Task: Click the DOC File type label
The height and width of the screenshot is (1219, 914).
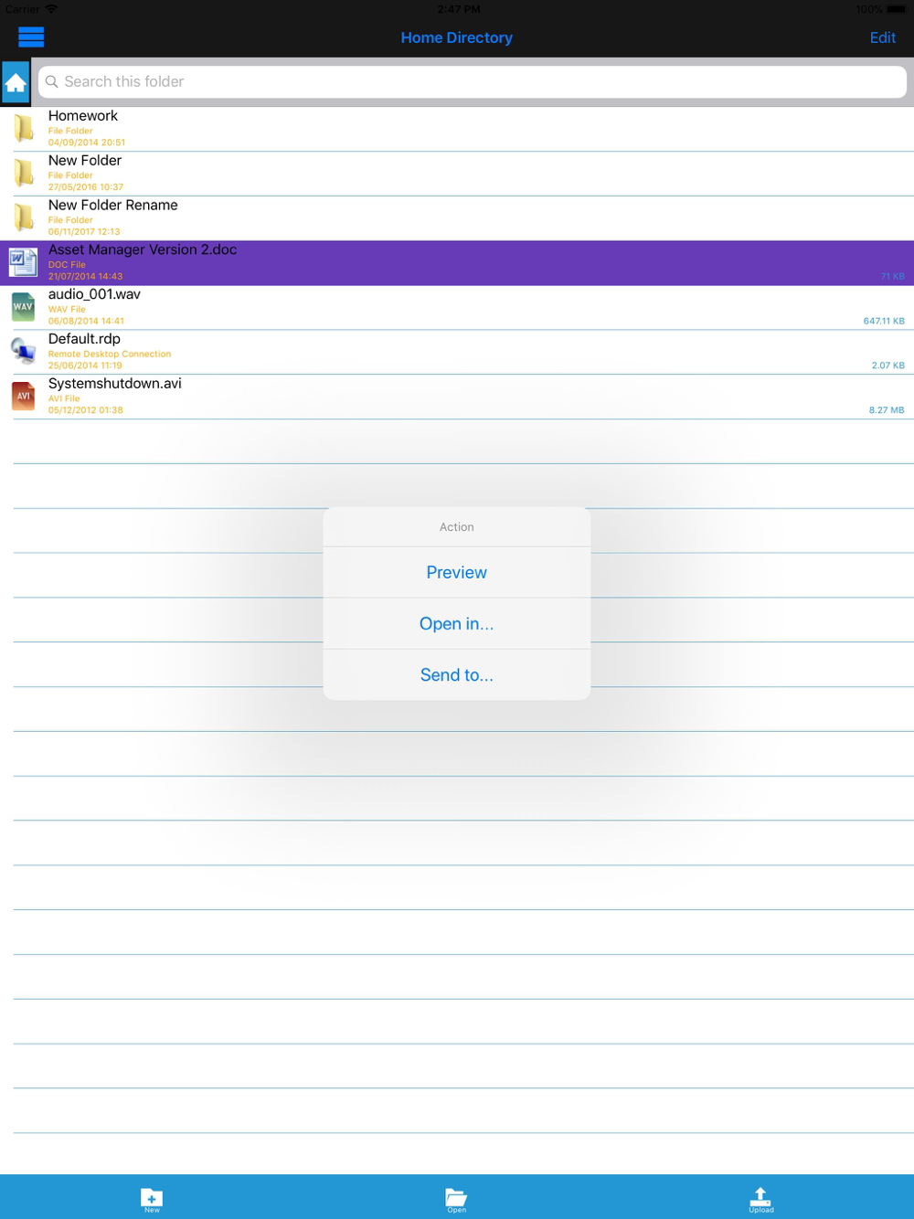Action: (x=67, y=264)
